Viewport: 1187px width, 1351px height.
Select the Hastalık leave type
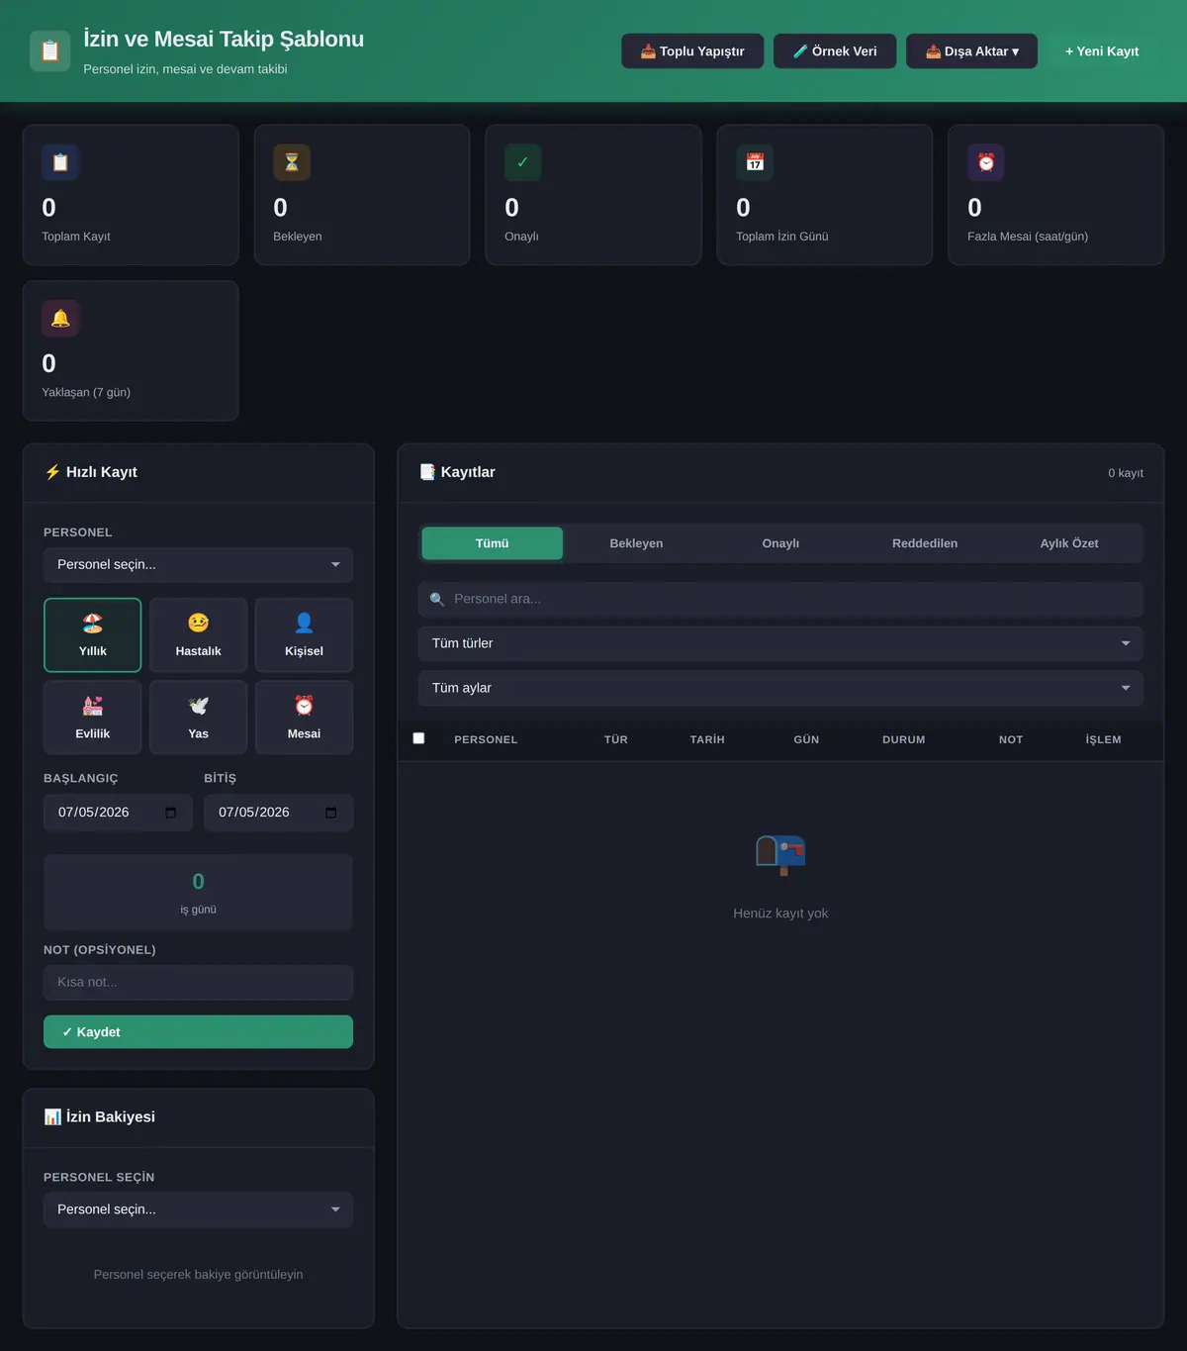(x=198, y=635)
